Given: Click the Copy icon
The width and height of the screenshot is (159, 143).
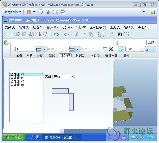Looking at the screenshot, I should (x=84, y=34).
